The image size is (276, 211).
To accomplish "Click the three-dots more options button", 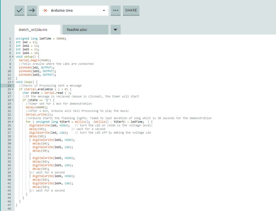I will point(116,10).
